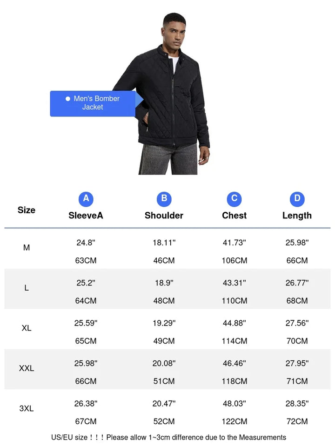Click the US/EU size measurement note

pos(168,437)
